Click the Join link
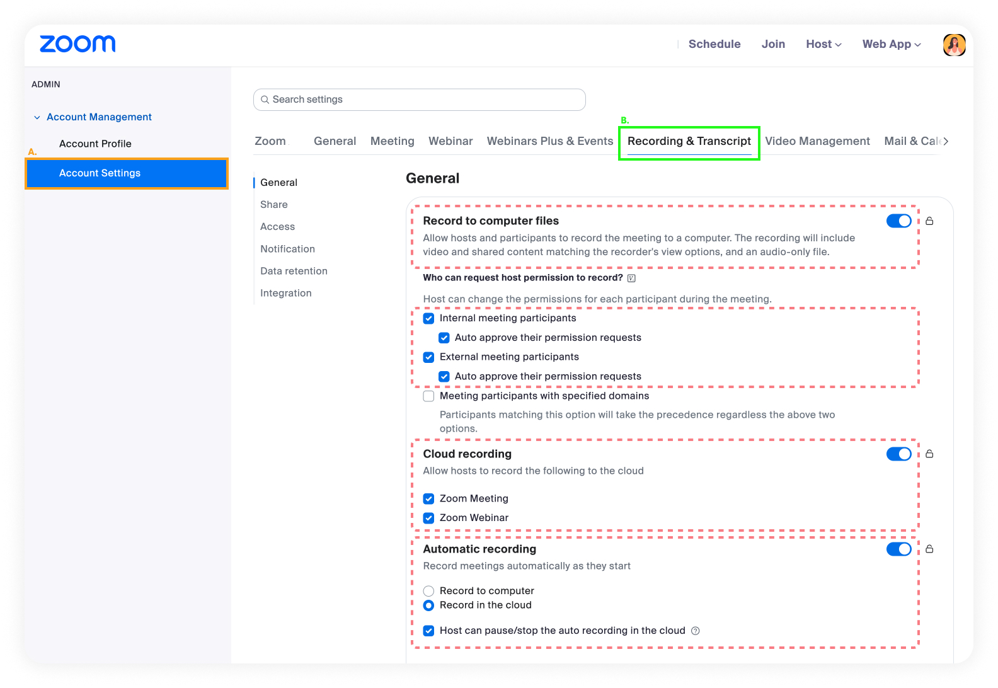 [x=773, y=44]
